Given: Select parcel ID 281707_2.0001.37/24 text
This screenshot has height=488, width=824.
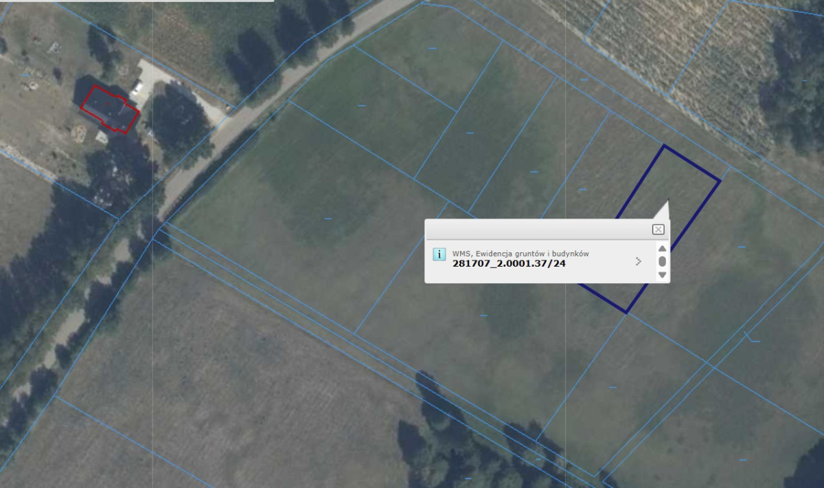Looking at the screenshot, I should coord(509,263).
